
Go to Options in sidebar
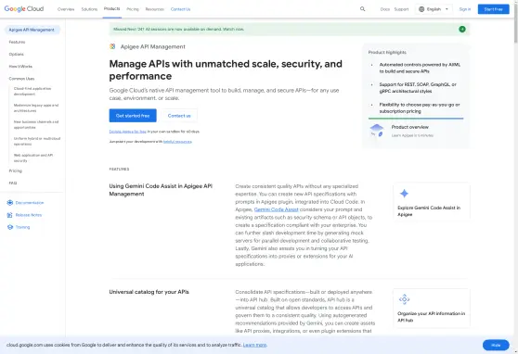pos(16,54)
